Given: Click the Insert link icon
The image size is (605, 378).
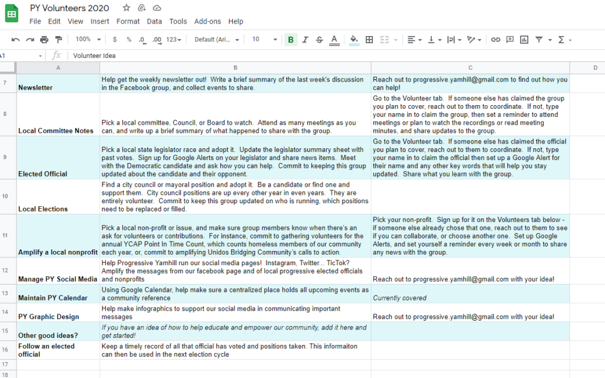Looking at the screenshot, I should (496, 40).
